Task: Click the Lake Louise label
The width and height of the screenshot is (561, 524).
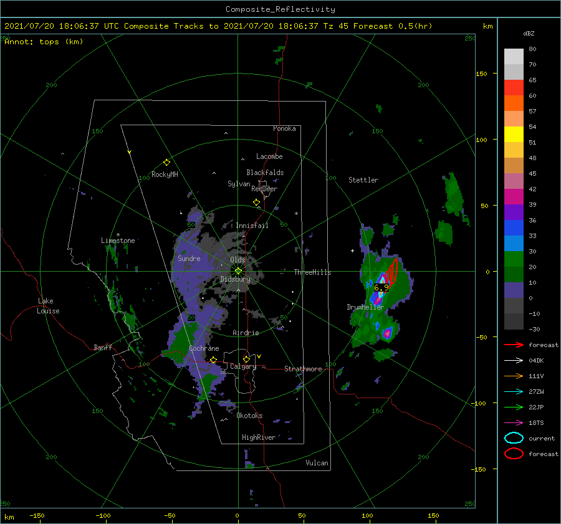Action: click(x=48, y=306)
